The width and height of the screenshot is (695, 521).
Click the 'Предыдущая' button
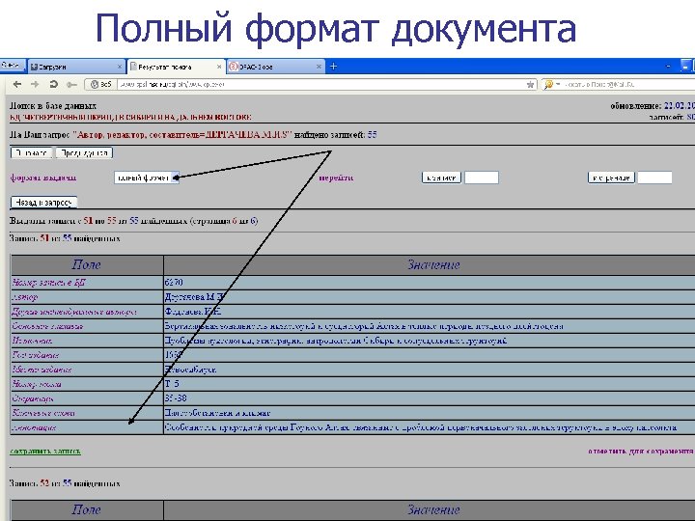84,152
